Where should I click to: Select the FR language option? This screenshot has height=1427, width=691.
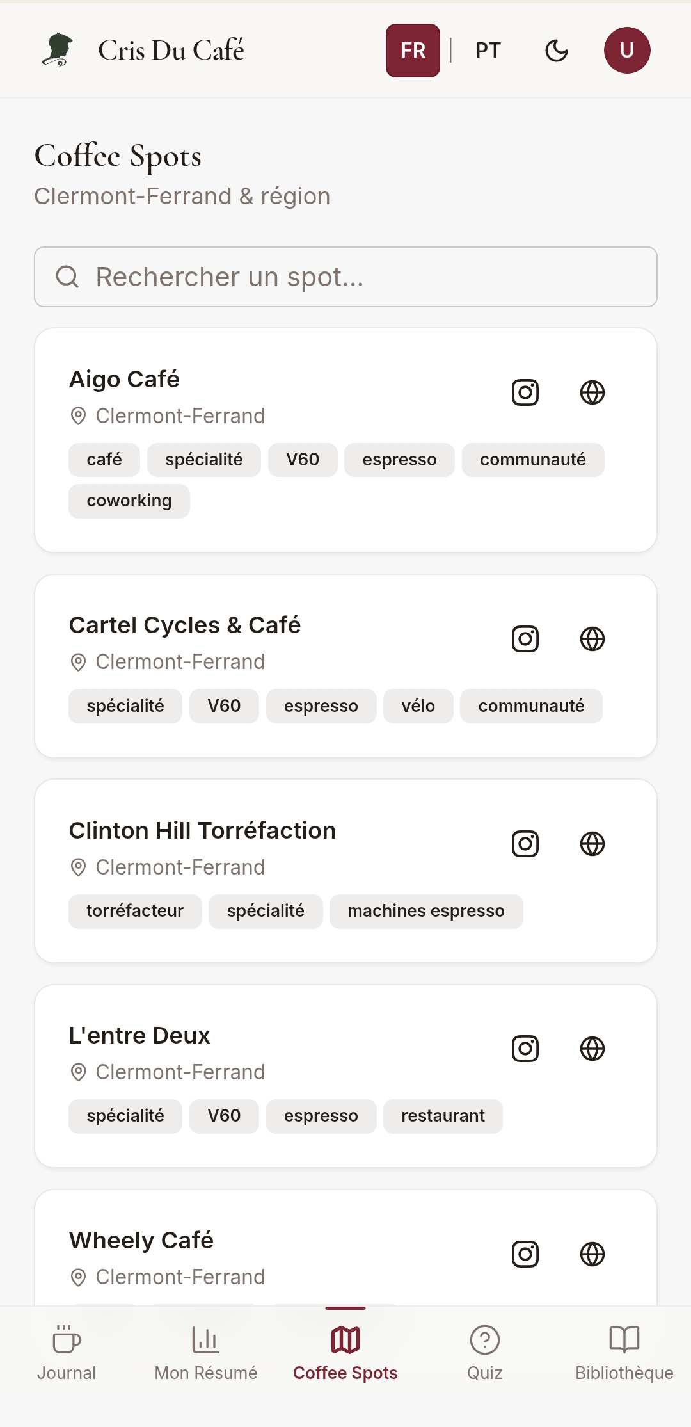pyautogui.click(x=413, y=51)
